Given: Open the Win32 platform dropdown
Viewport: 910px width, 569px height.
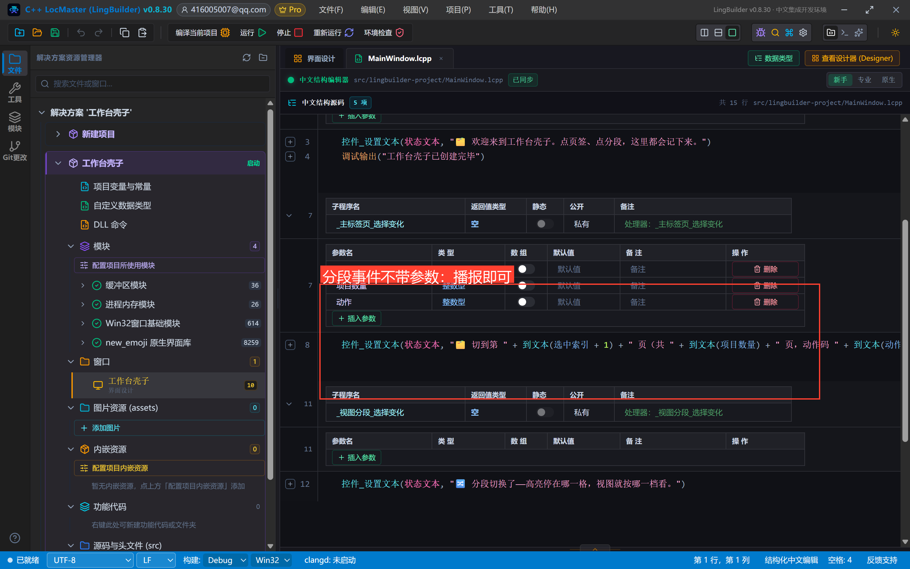Looking at the screenshot, I should pos(272,560).
